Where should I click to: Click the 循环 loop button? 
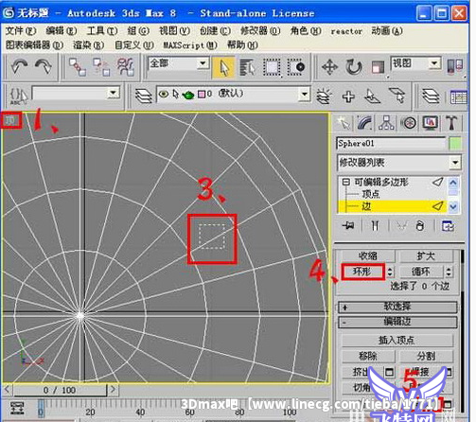tap(421, 272)
